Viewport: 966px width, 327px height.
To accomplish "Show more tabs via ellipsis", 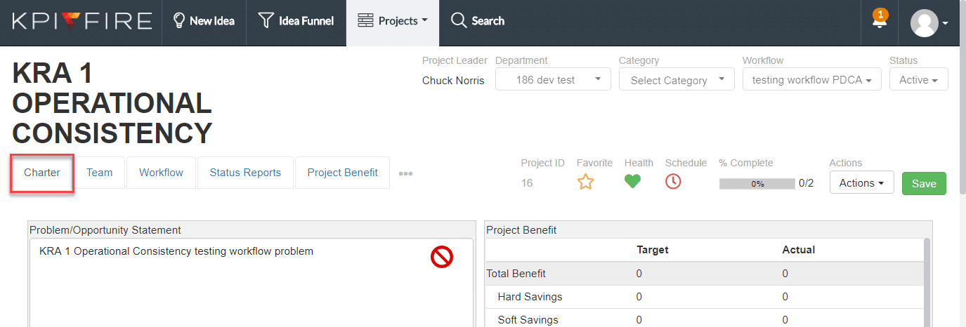I will click(x=405, y=173).
